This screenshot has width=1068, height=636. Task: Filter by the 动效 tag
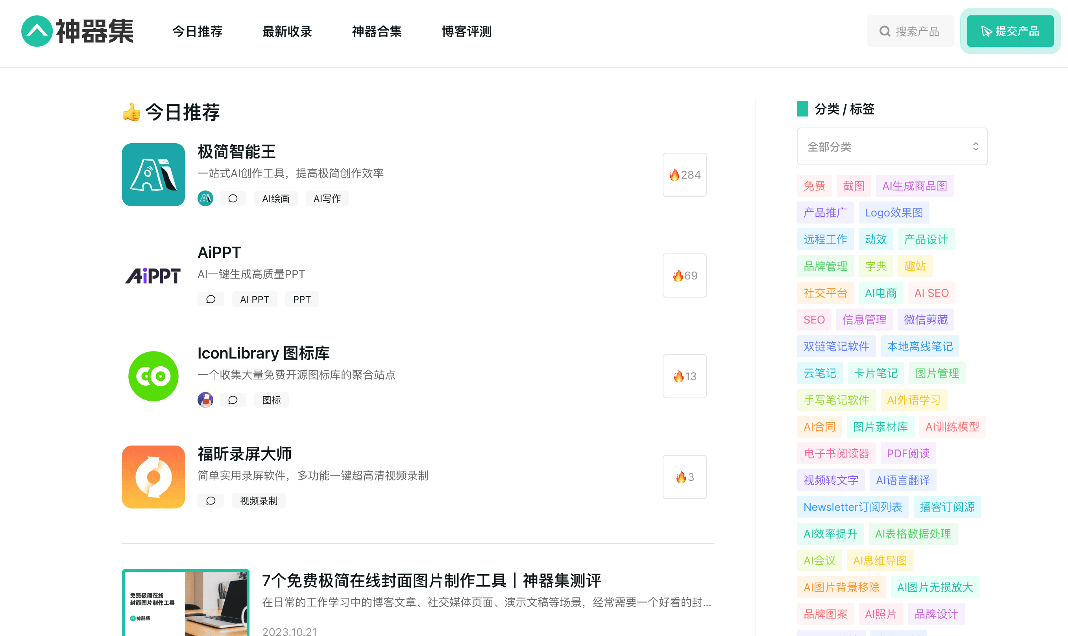click(x=876, y=239)
